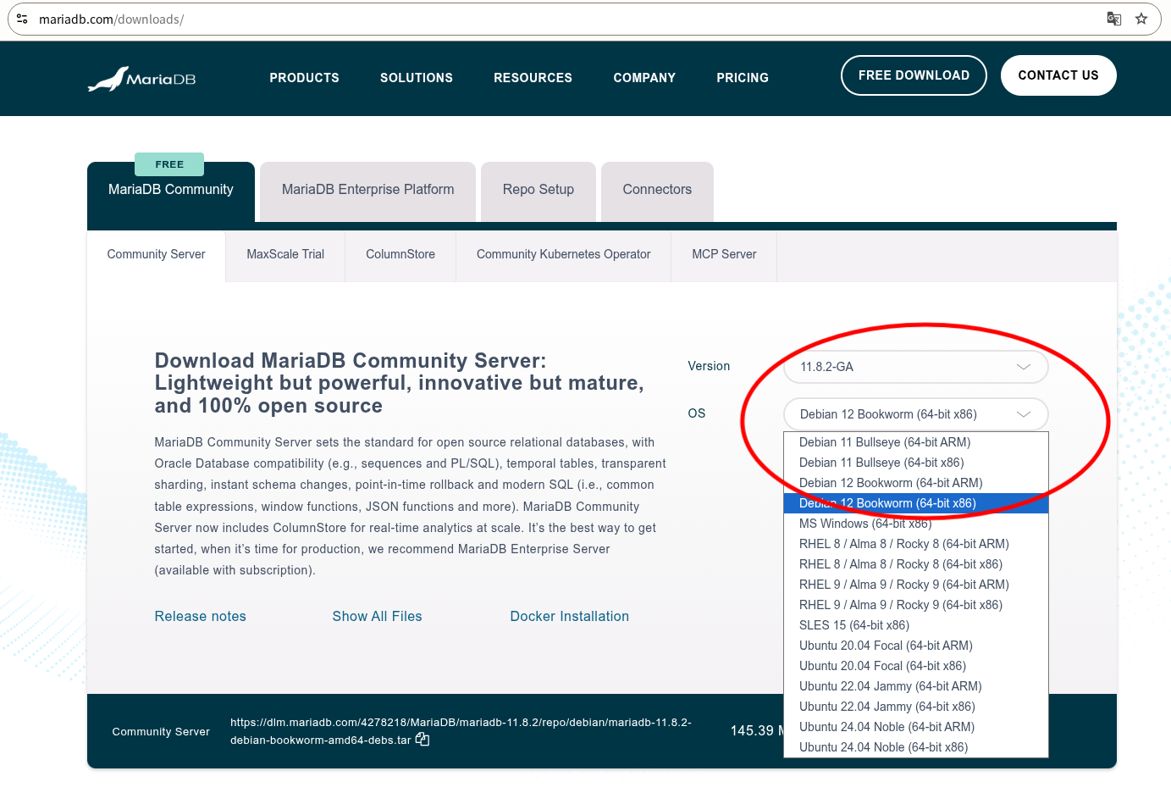The width and height of the screenshot is (1171, 793).
Task: Choose Debian 11 Bullseye (64-bit x86)
Action: click(916, 463)
